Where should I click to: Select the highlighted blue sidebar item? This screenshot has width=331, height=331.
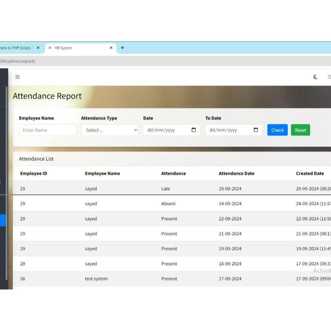tap(2, 221)
